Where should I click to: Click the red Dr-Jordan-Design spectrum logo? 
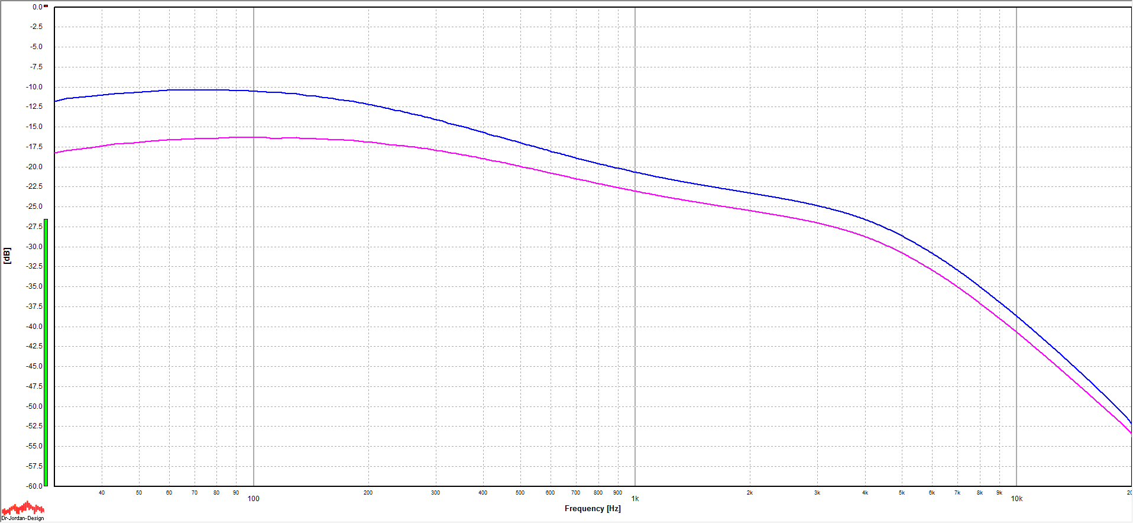22,508
